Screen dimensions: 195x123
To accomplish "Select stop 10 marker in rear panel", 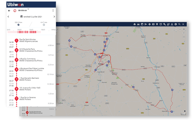I will pyautogui.click(x=27, y=113).
